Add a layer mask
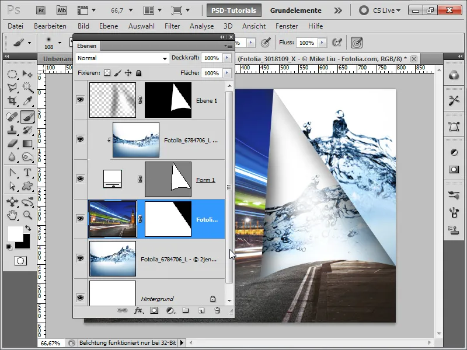Screen dimensions: 467x350 point(154,310)
